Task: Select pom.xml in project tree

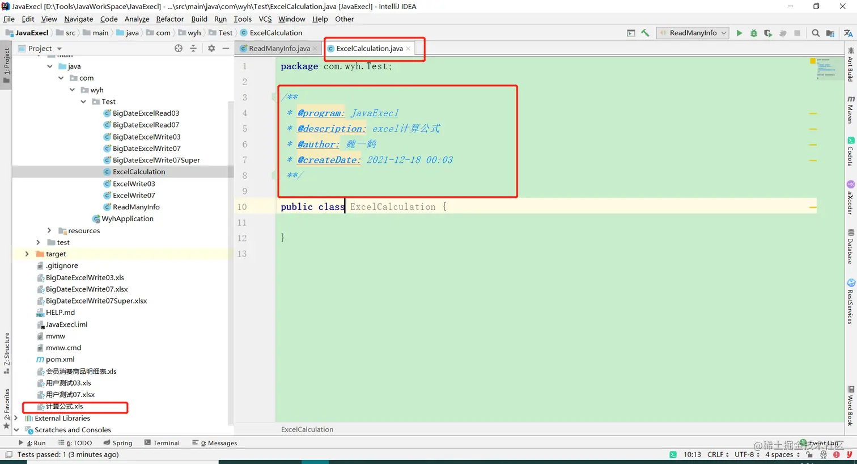Action: [x=60, y=360]
